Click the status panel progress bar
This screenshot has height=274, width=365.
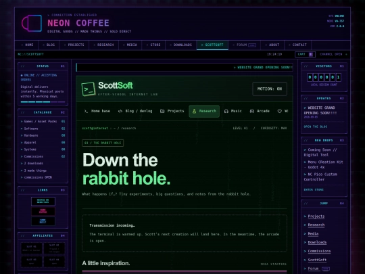click(x=43, y=101)
